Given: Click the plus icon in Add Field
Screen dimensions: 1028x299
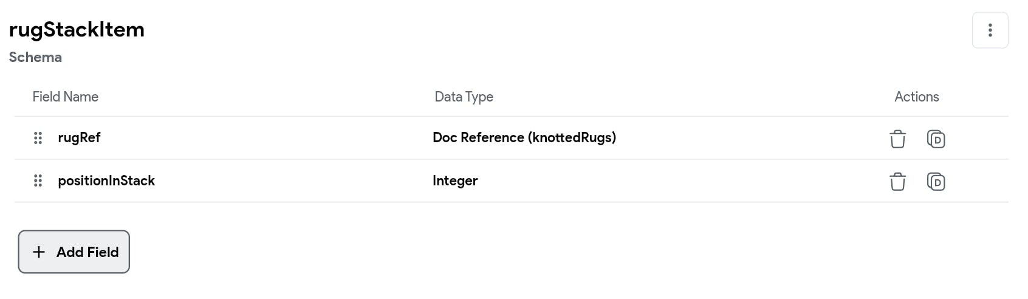Looking at the screenshot, I should coord(39,252).
